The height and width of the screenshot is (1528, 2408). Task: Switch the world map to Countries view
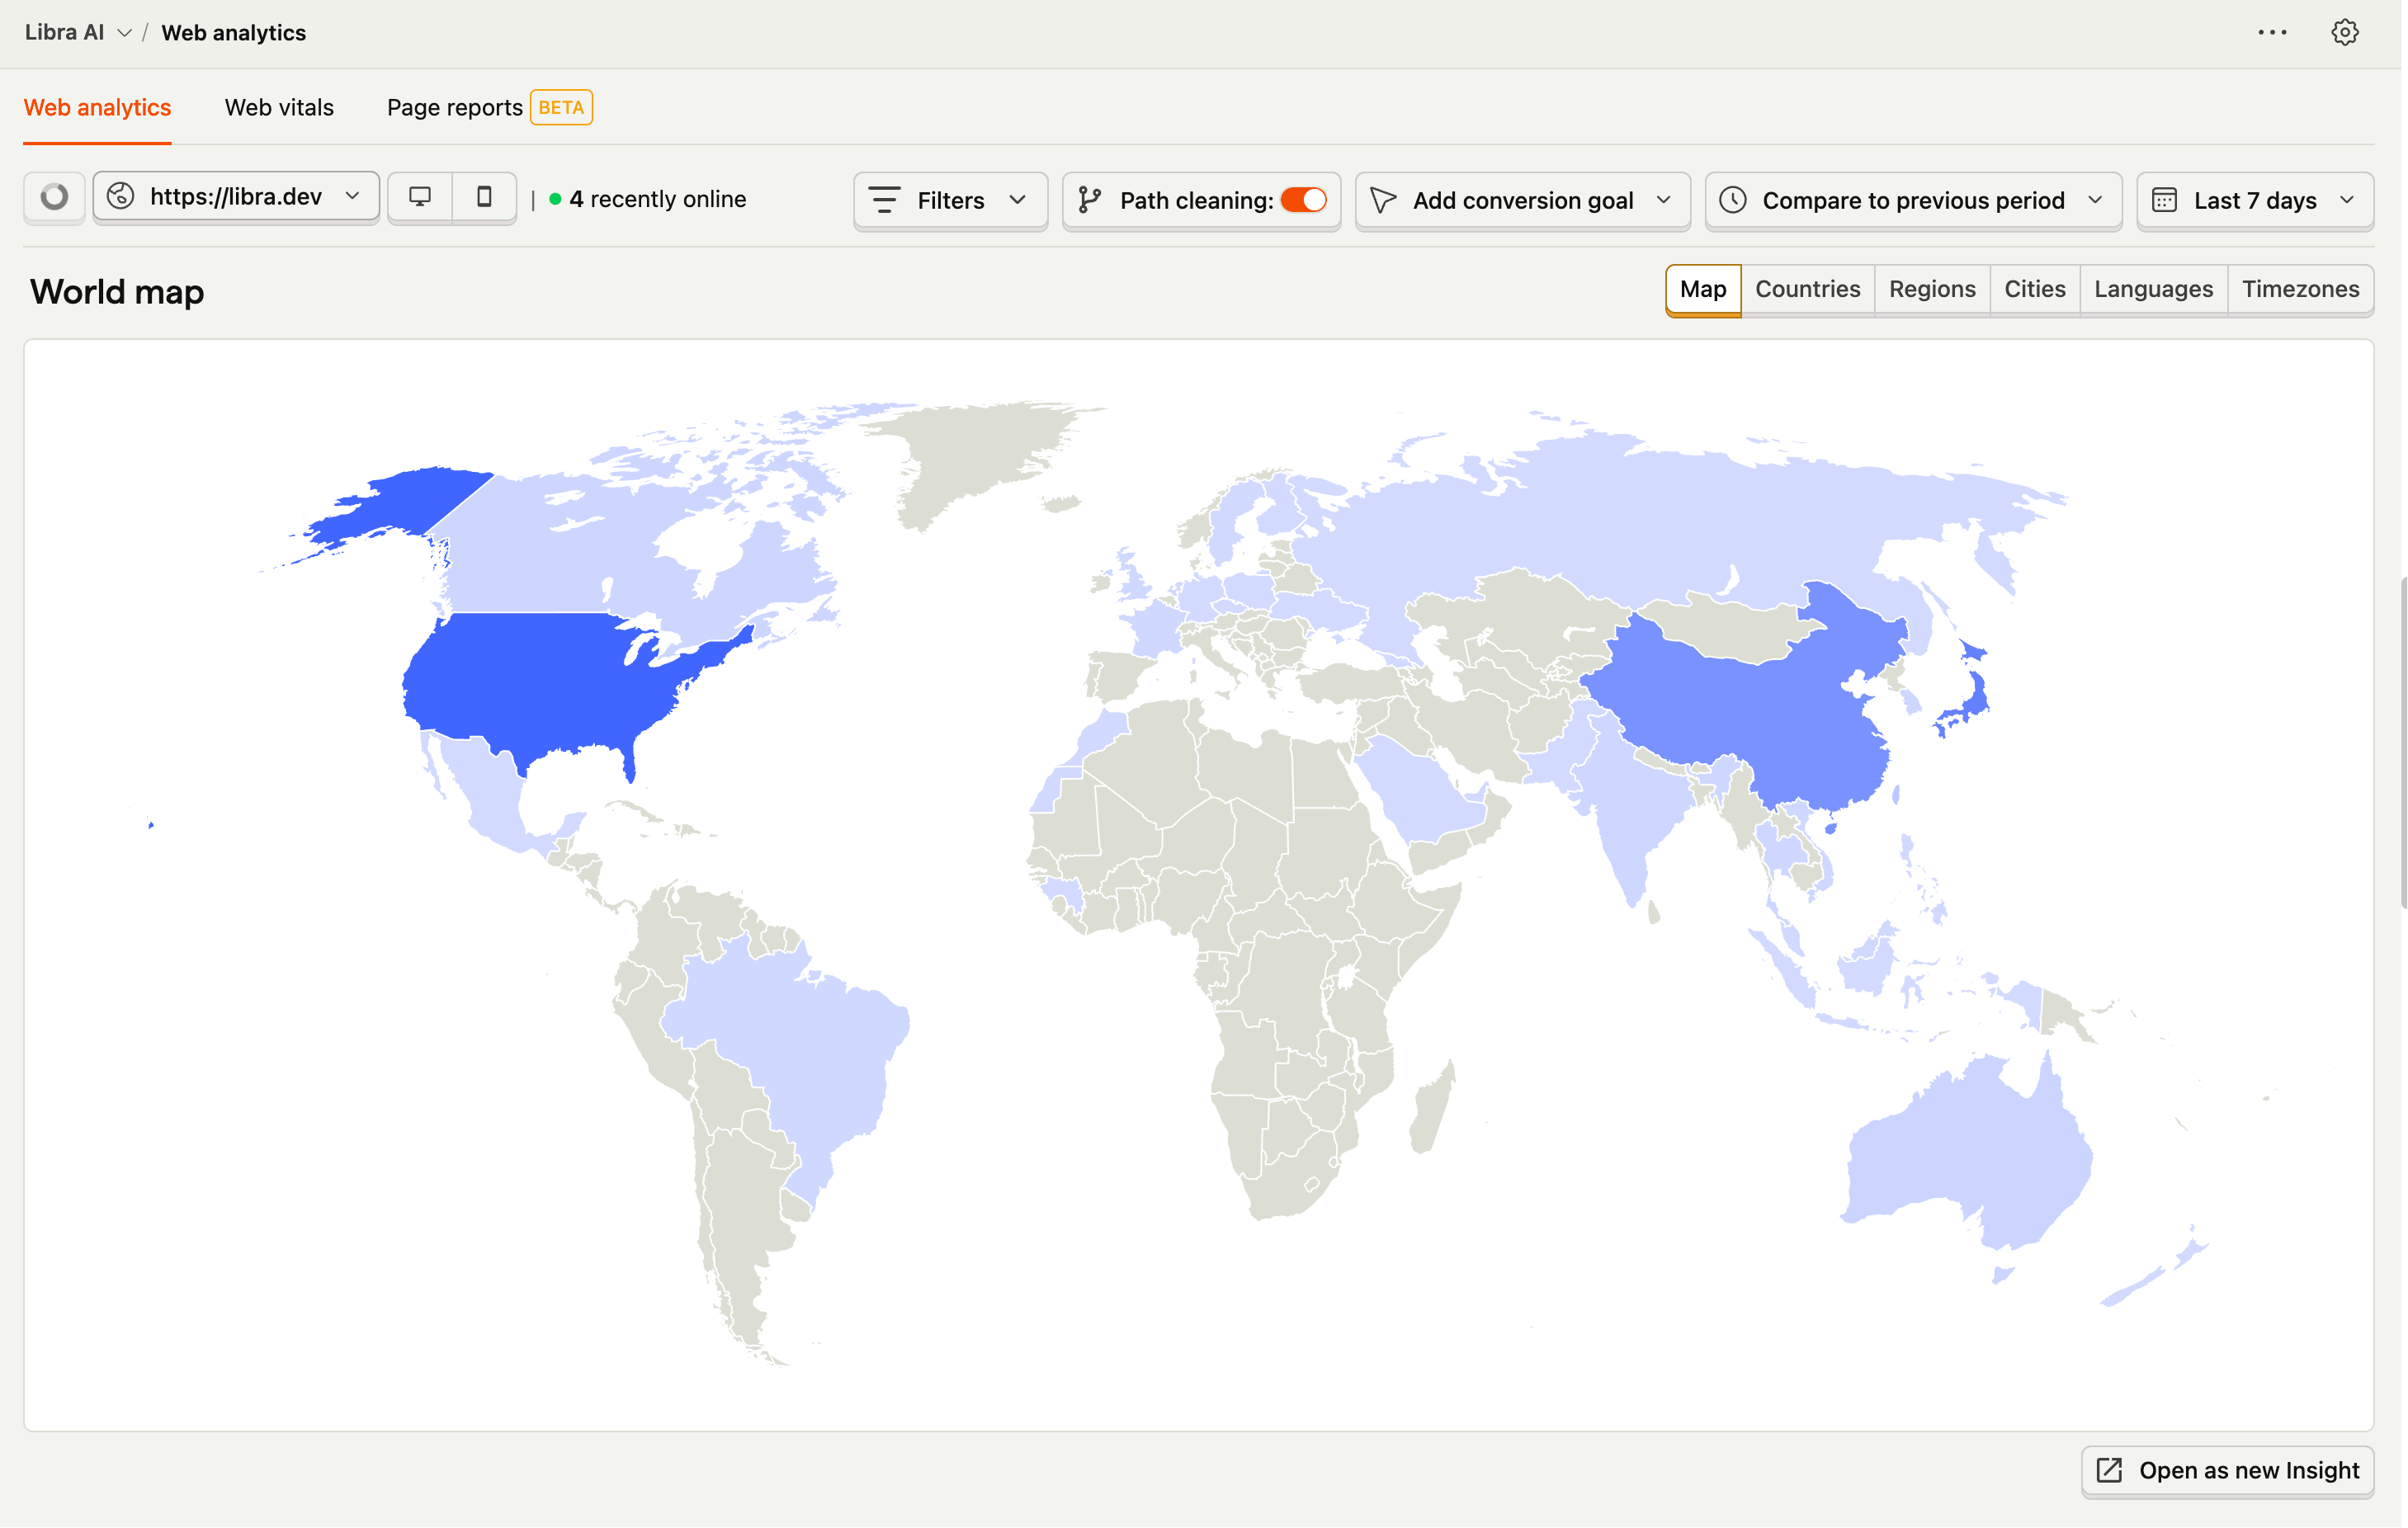(1807, 289)
